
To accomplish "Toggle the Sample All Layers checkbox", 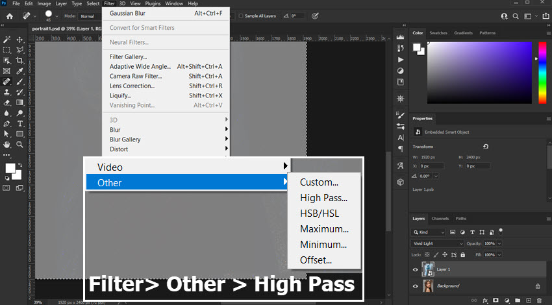I will (x=241, y=16).
